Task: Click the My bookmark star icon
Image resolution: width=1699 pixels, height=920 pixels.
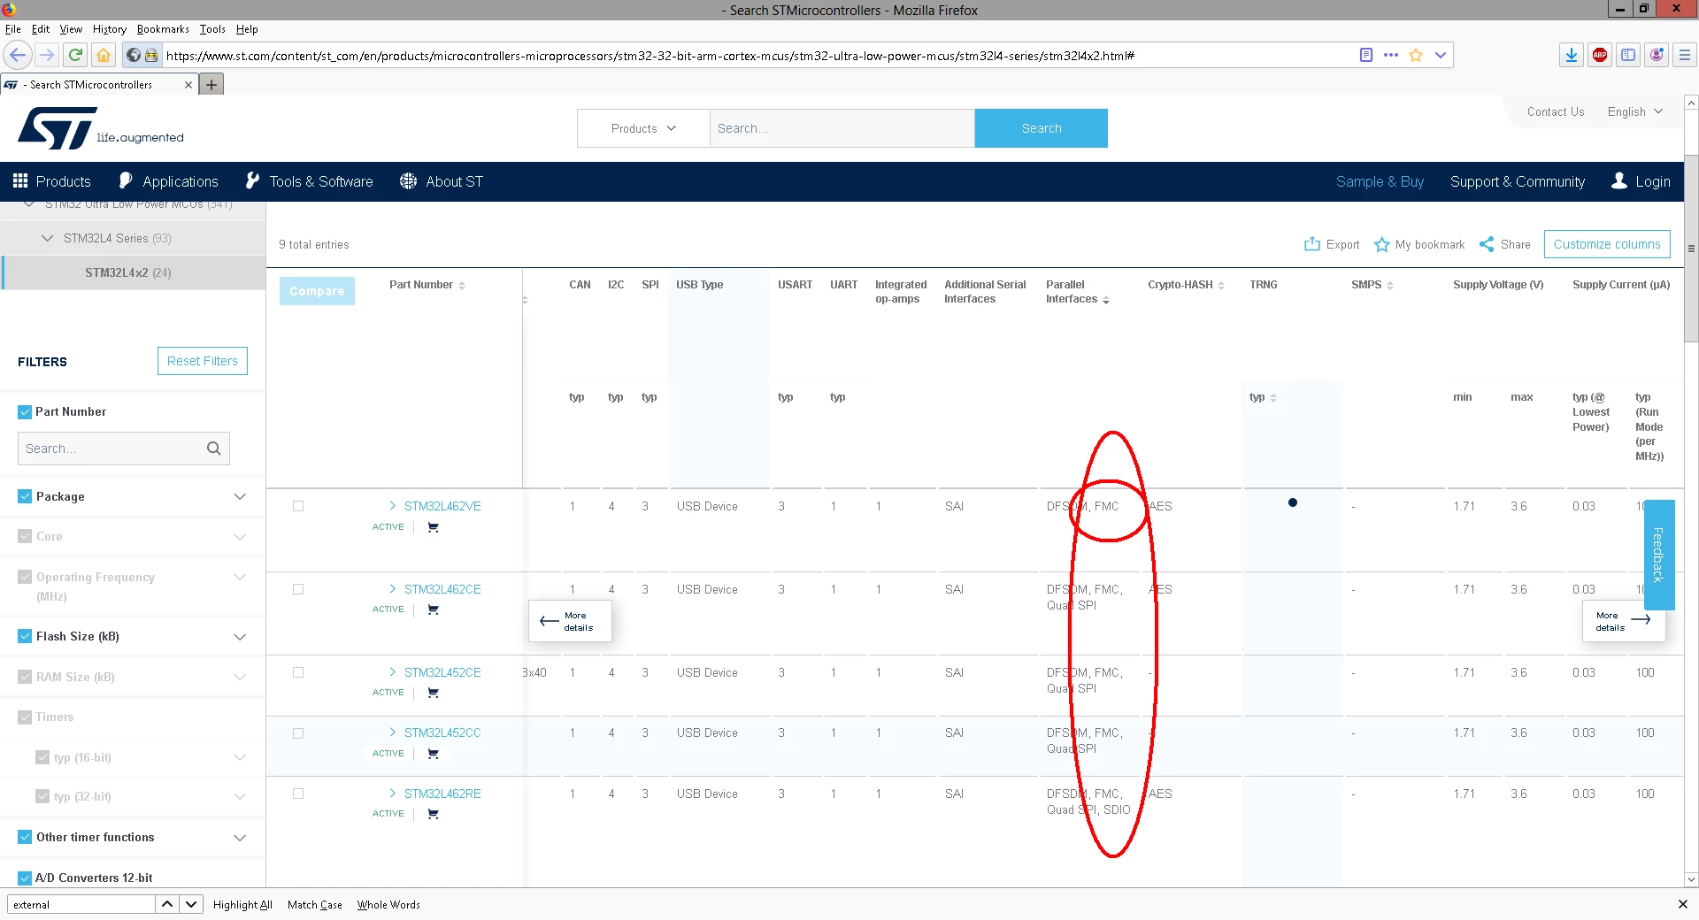Action: (x=1382, y=244)
